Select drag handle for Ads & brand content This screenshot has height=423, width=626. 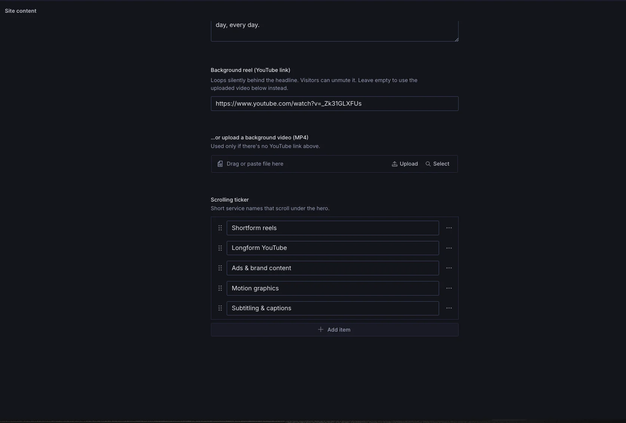(x=220, y=268)
